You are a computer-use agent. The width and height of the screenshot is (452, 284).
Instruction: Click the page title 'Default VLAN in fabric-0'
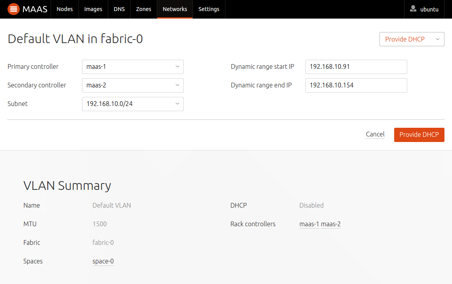[x=75, y=39]
